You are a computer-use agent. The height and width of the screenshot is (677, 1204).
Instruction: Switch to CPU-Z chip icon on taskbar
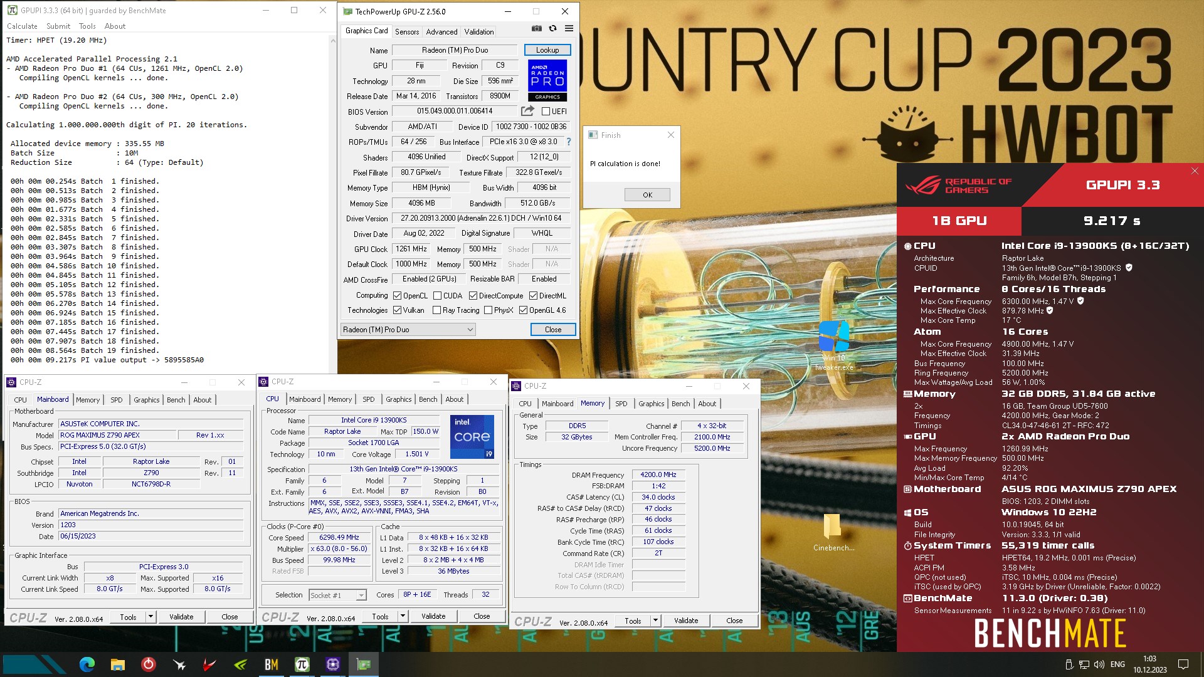332,664
